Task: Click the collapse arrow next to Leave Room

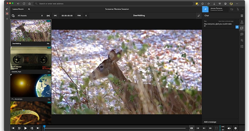Action: point(29,9)
